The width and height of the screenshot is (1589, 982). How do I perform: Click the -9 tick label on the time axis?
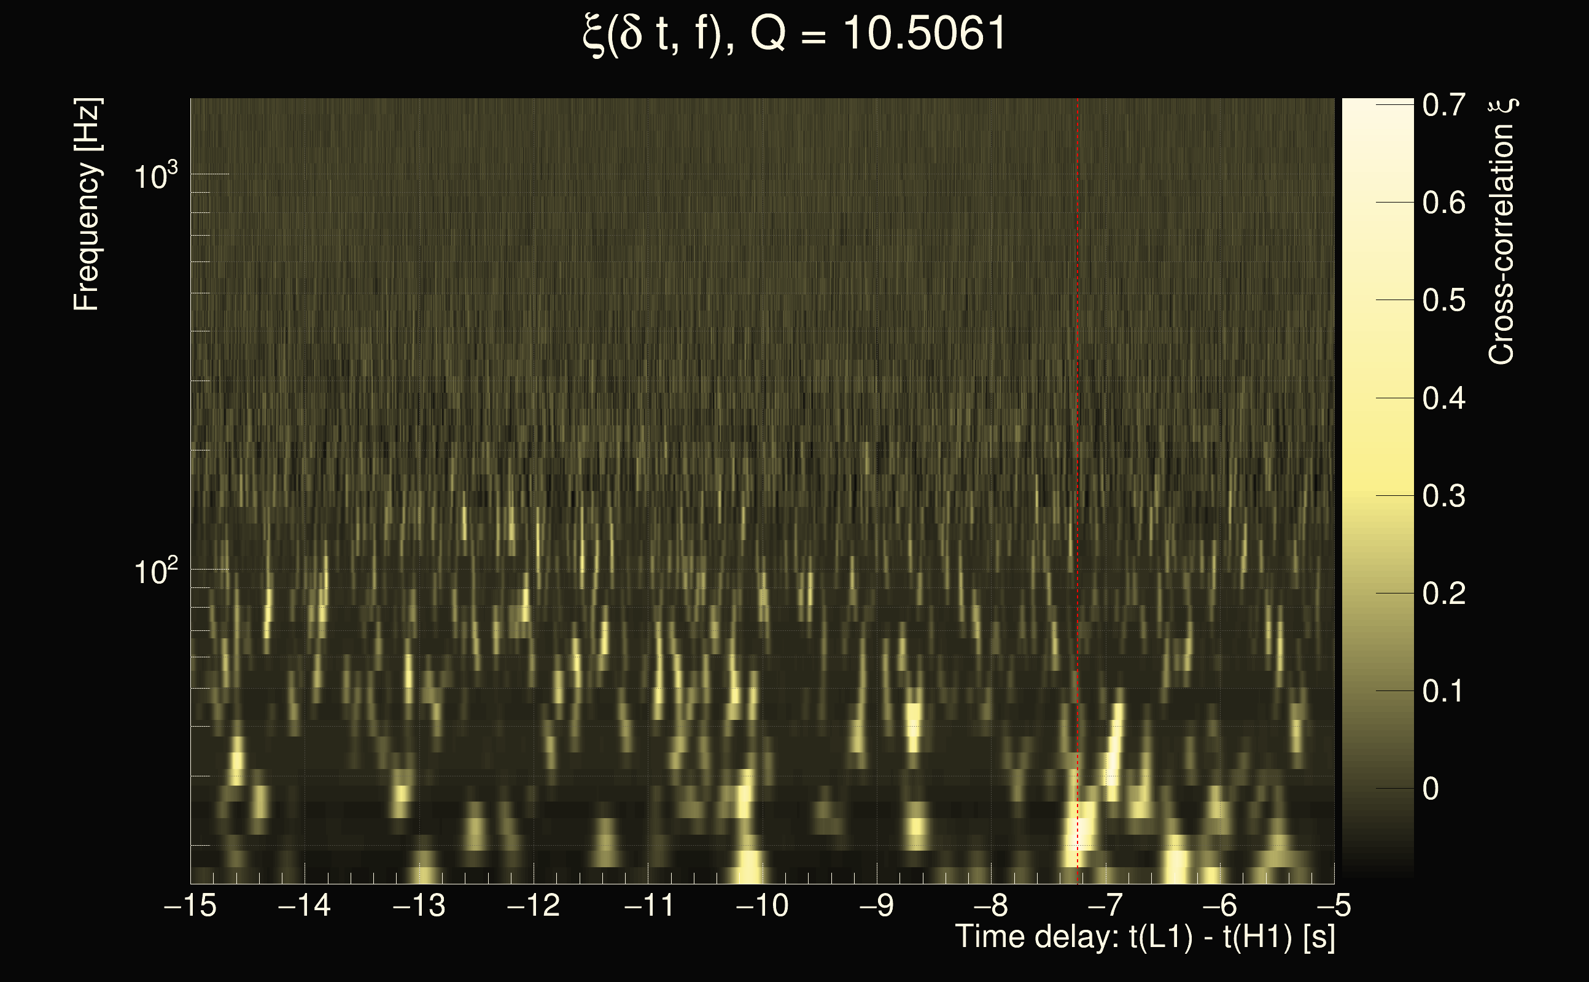876,905
